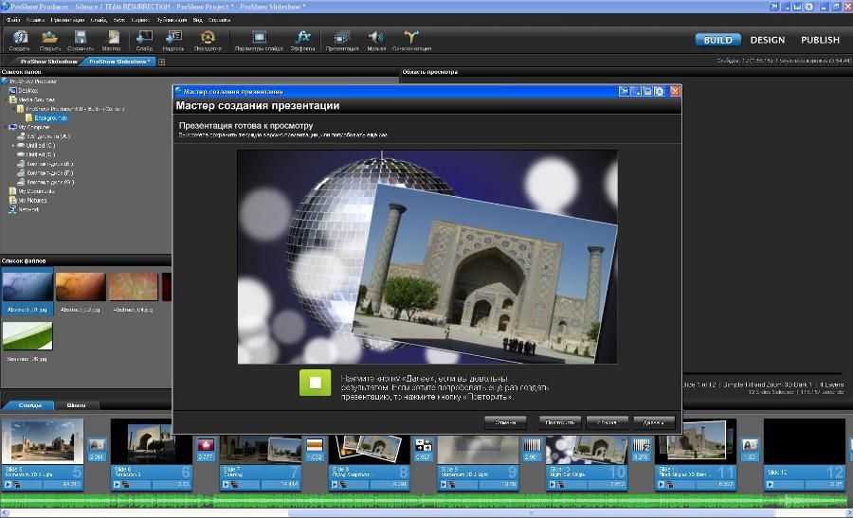Click the Надпись (add caption) toolbar icon

[x=173, y=38]
